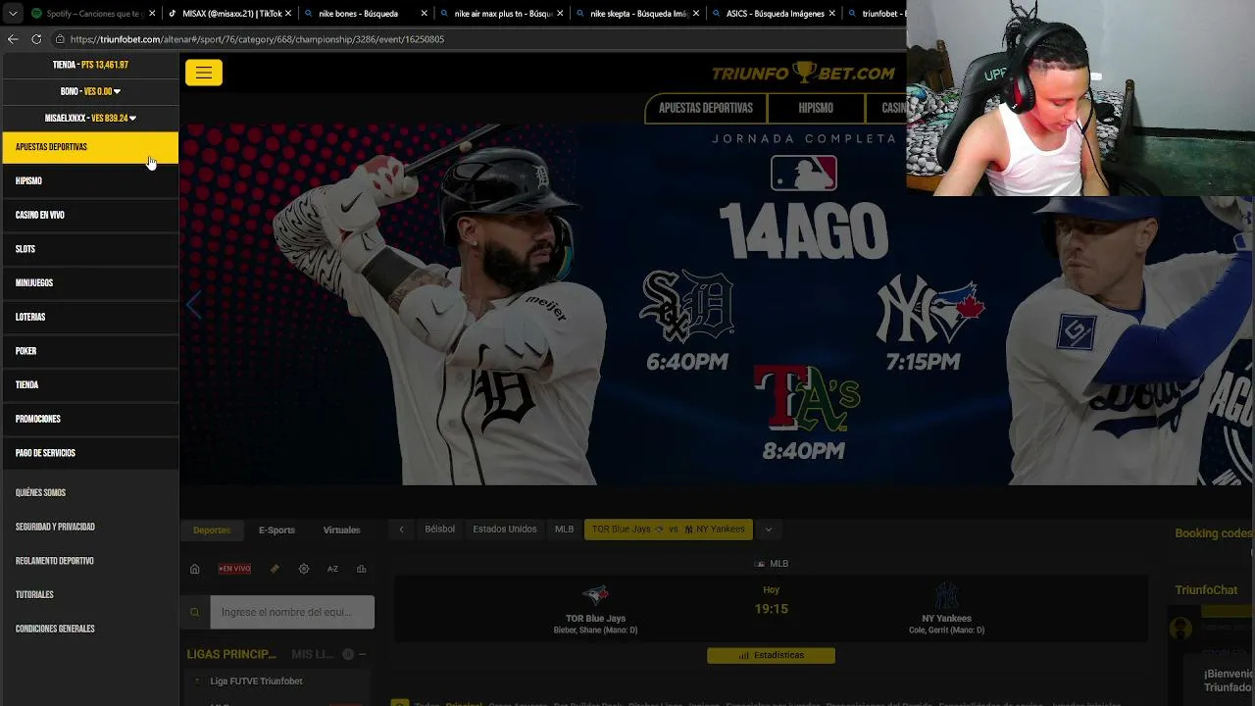Viewport: 1255px width, 706px height.
Task: Open Apuestas Deportivas in top navigation
Action: click(x=706, y=108)
